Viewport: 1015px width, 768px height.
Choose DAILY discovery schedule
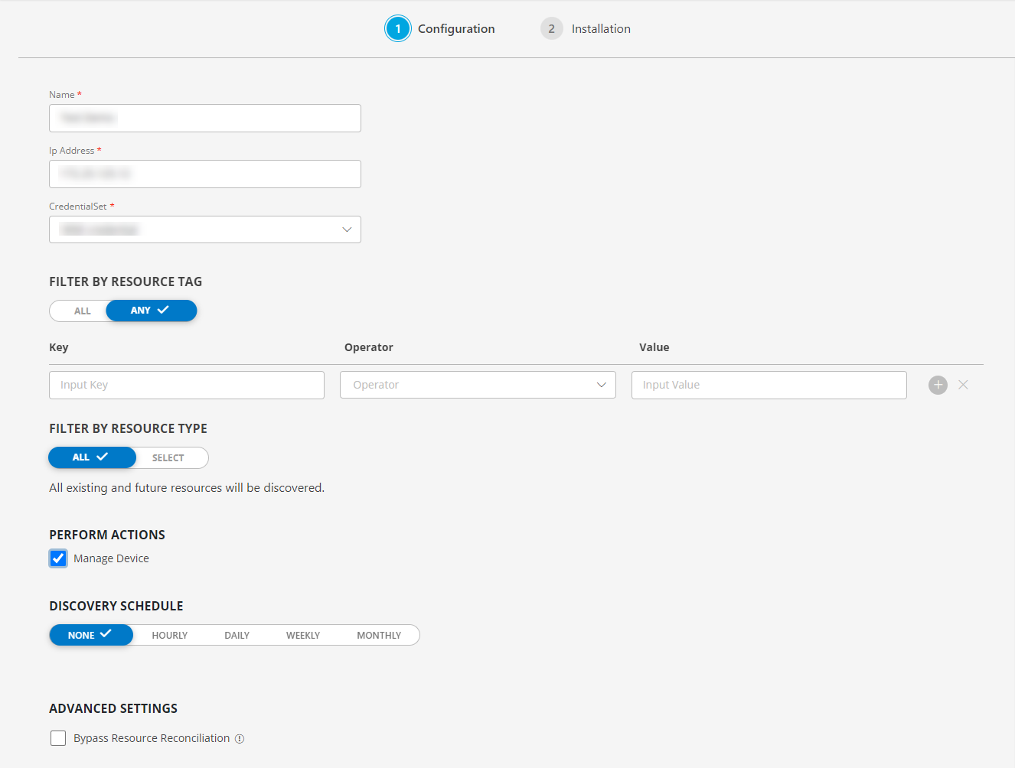pos(237,635)
